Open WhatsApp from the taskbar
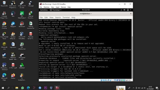Screen dimensions: 160x90 pos(22,88)
